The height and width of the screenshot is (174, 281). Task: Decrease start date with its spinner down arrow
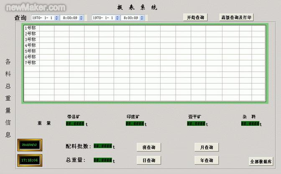click(56, 19)
